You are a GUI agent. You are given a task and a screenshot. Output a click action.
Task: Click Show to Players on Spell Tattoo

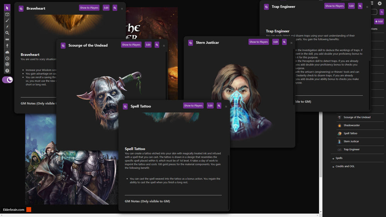click(193, 106)
